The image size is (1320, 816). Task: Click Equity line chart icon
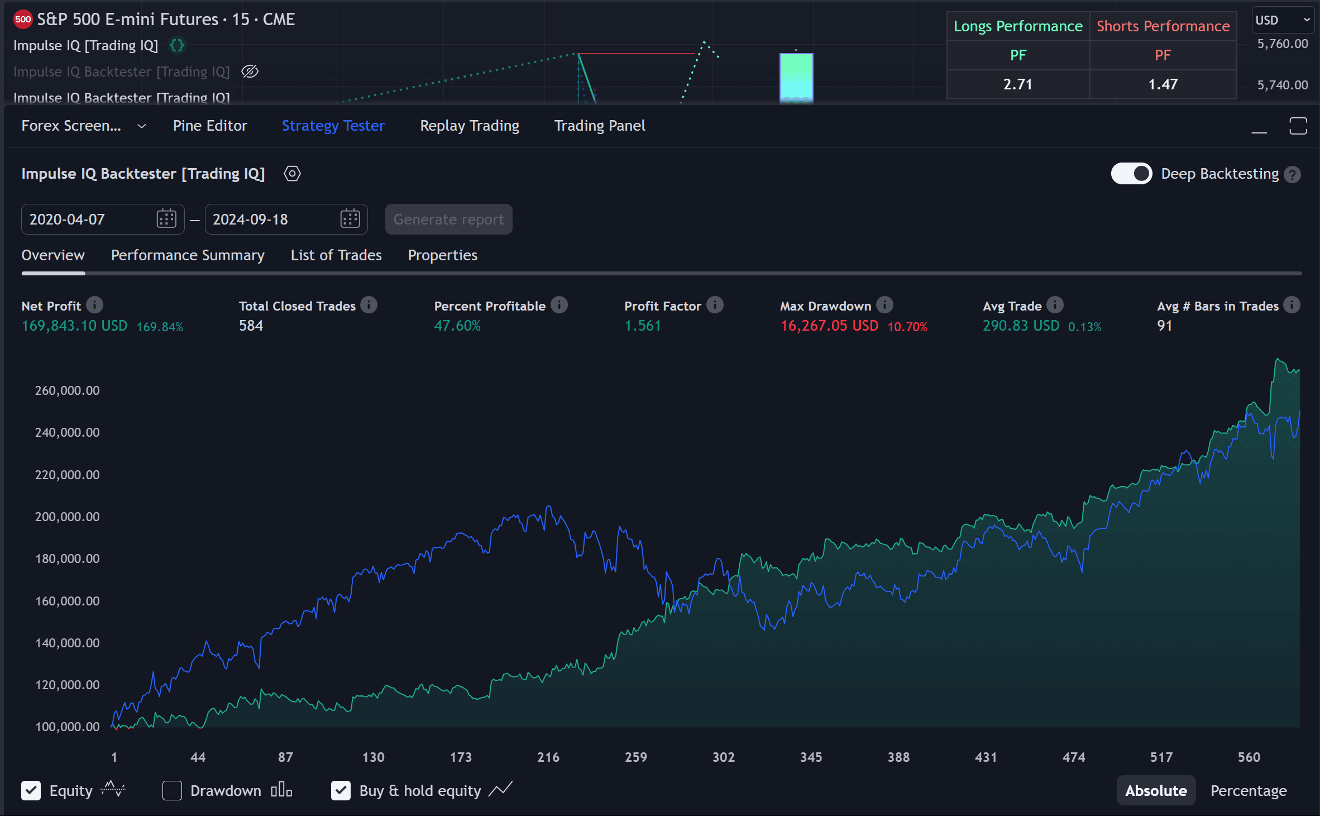coord(113,789)
